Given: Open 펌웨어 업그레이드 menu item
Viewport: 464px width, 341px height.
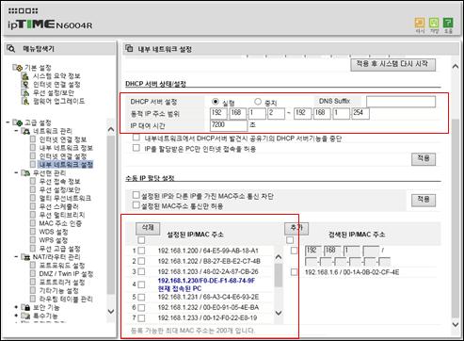Looking at the screenshot, I should pyautogui.click(x=58, y=101).
